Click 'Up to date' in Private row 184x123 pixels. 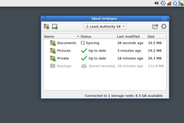[x=97, y=58]
